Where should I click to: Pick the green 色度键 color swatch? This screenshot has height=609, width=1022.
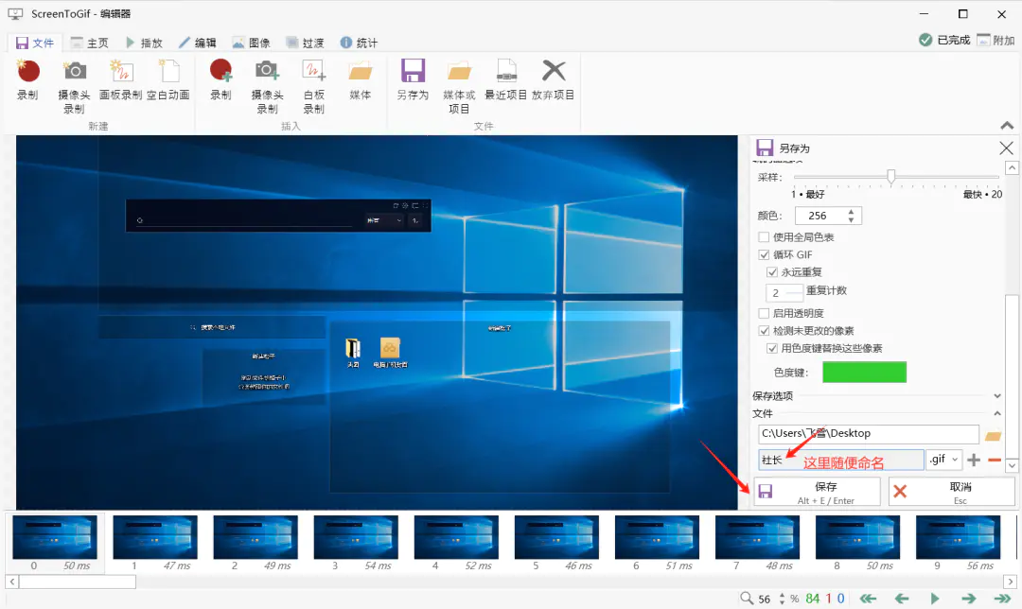pyautogui.click(x=864, y=372)
